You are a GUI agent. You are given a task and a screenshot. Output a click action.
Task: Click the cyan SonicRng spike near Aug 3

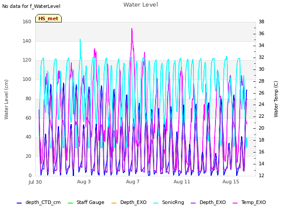(x=80, y=39)
